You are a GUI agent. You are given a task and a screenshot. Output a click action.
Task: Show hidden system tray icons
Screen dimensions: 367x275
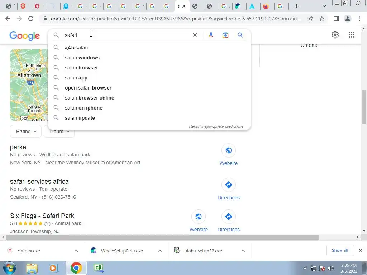[305, 268]
